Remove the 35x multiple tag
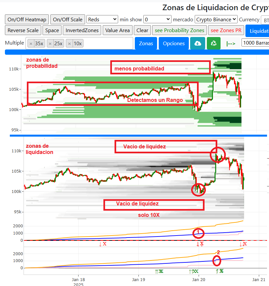 click(31, 44)
